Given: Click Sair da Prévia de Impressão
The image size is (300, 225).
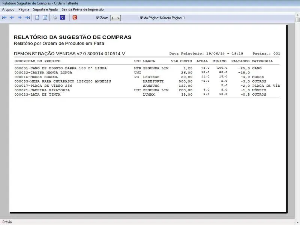Looking at the screenshot, I should [82, 9].
